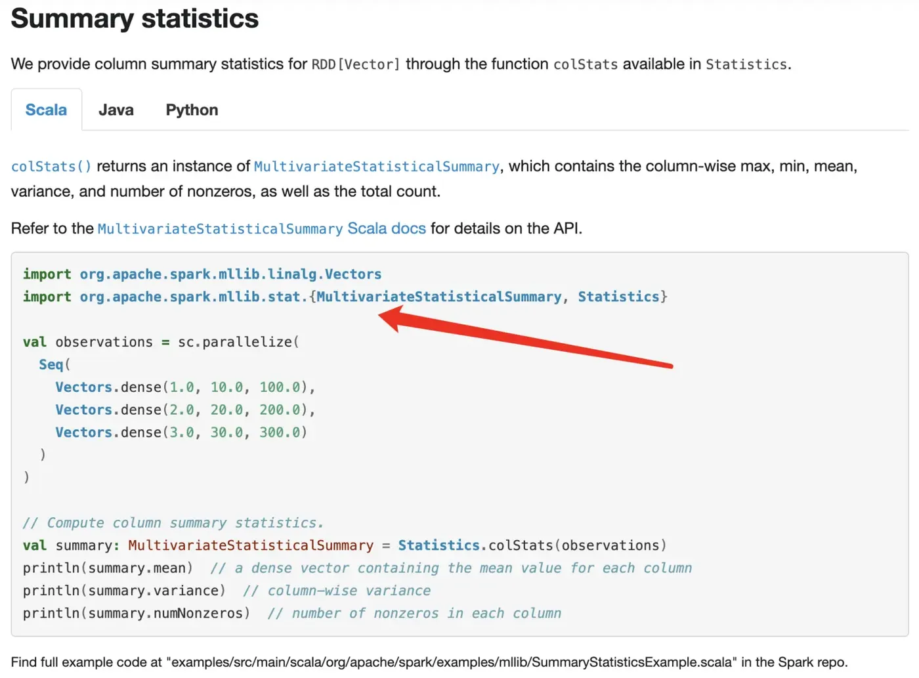Viewport: 919px width, 678px height.
Task: Open the Java code tab
Action: [116, 110]
